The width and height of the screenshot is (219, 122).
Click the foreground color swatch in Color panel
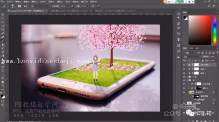pos(185,17)
